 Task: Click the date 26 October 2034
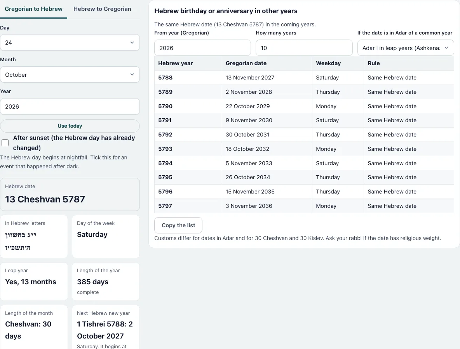(248, 178)
